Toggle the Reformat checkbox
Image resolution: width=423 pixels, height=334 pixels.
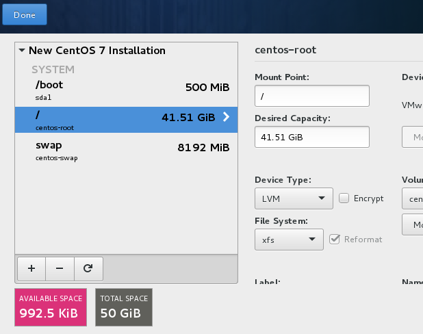pos(335,240)
